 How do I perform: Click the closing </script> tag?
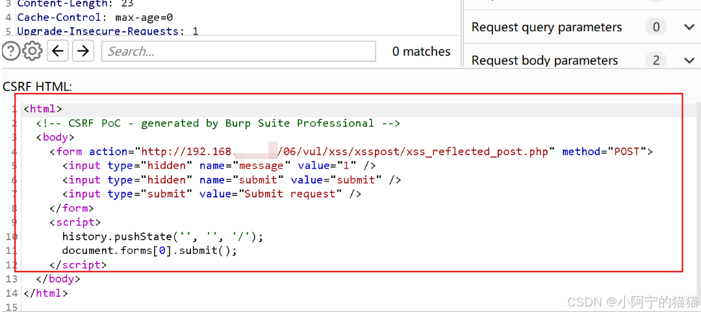click(x=78, y=265)
